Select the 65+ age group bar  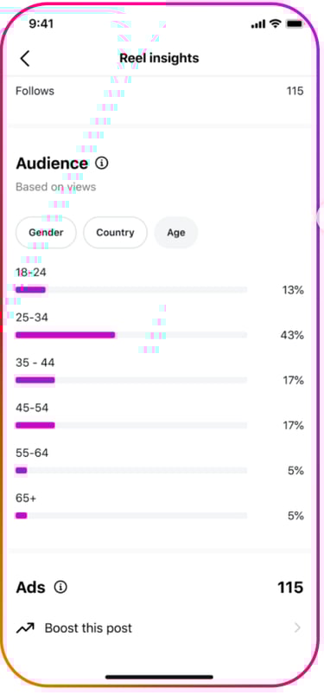[131, 516]
